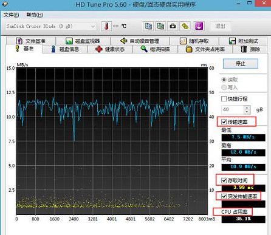
Task: Click the CPU 占用率 label
Action: click(235, 212)
